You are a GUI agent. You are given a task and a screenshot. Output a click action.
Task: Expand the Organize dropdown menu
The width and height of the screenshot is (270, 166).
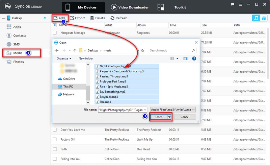pyautogui.click(x=64, y=58)
